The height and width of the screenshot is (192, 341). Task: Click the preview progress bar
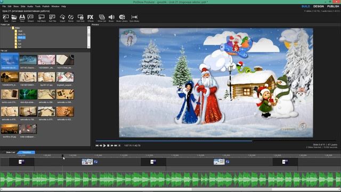[x=216, y=141]
